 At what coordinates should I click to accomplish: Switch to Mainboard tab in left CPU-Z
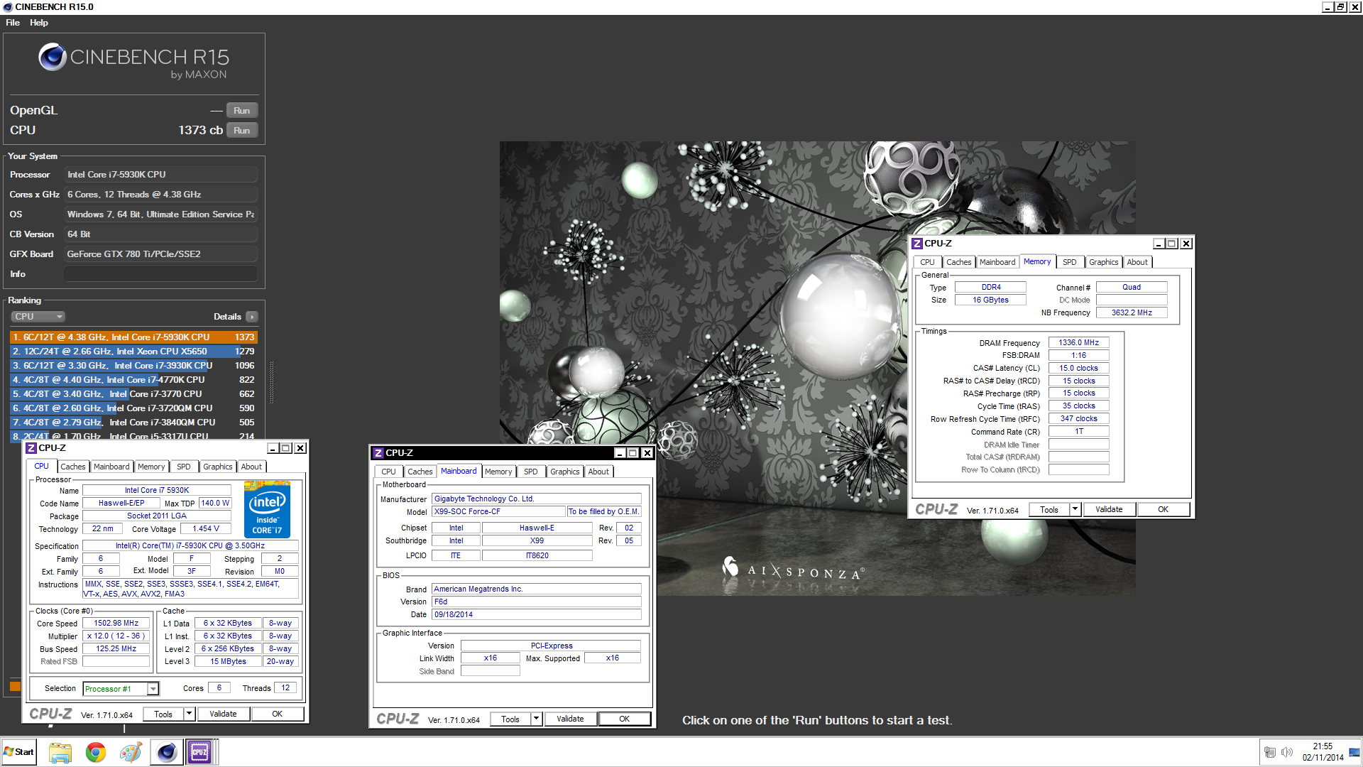click(111, 467)
